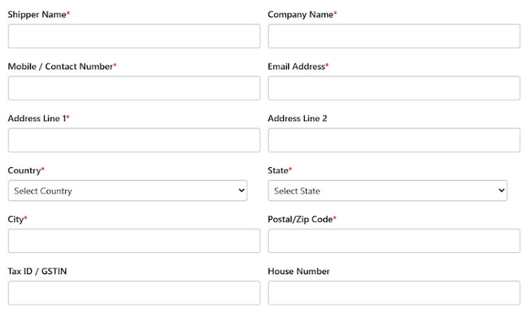527x311 pixels.
Task: Focus the Postal/Zip Code text box
Action: tap(393, 241)
